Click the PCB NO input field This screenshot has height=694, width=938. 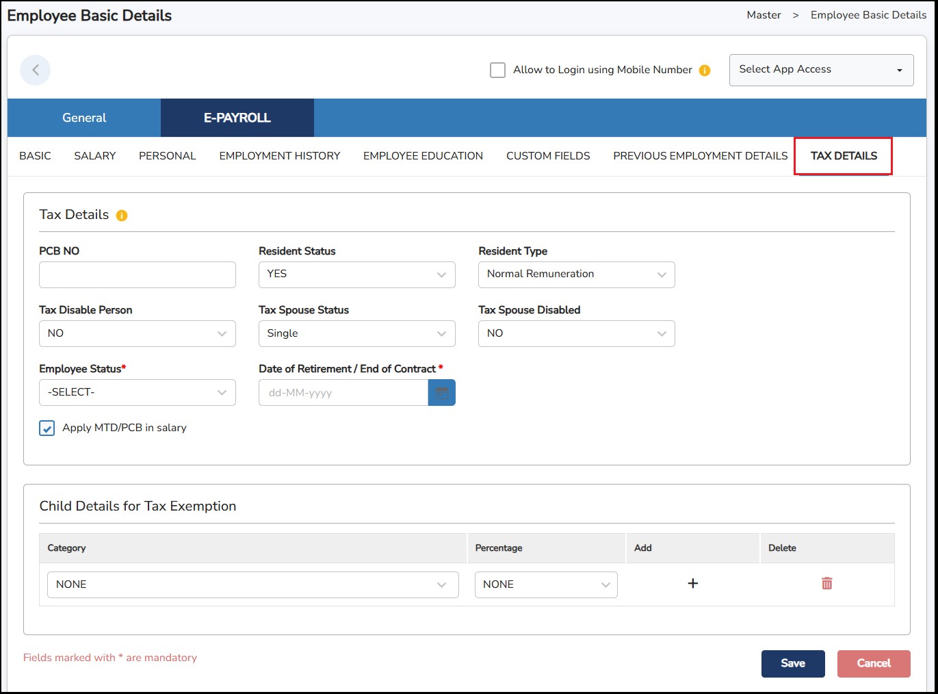click(137, 274)
